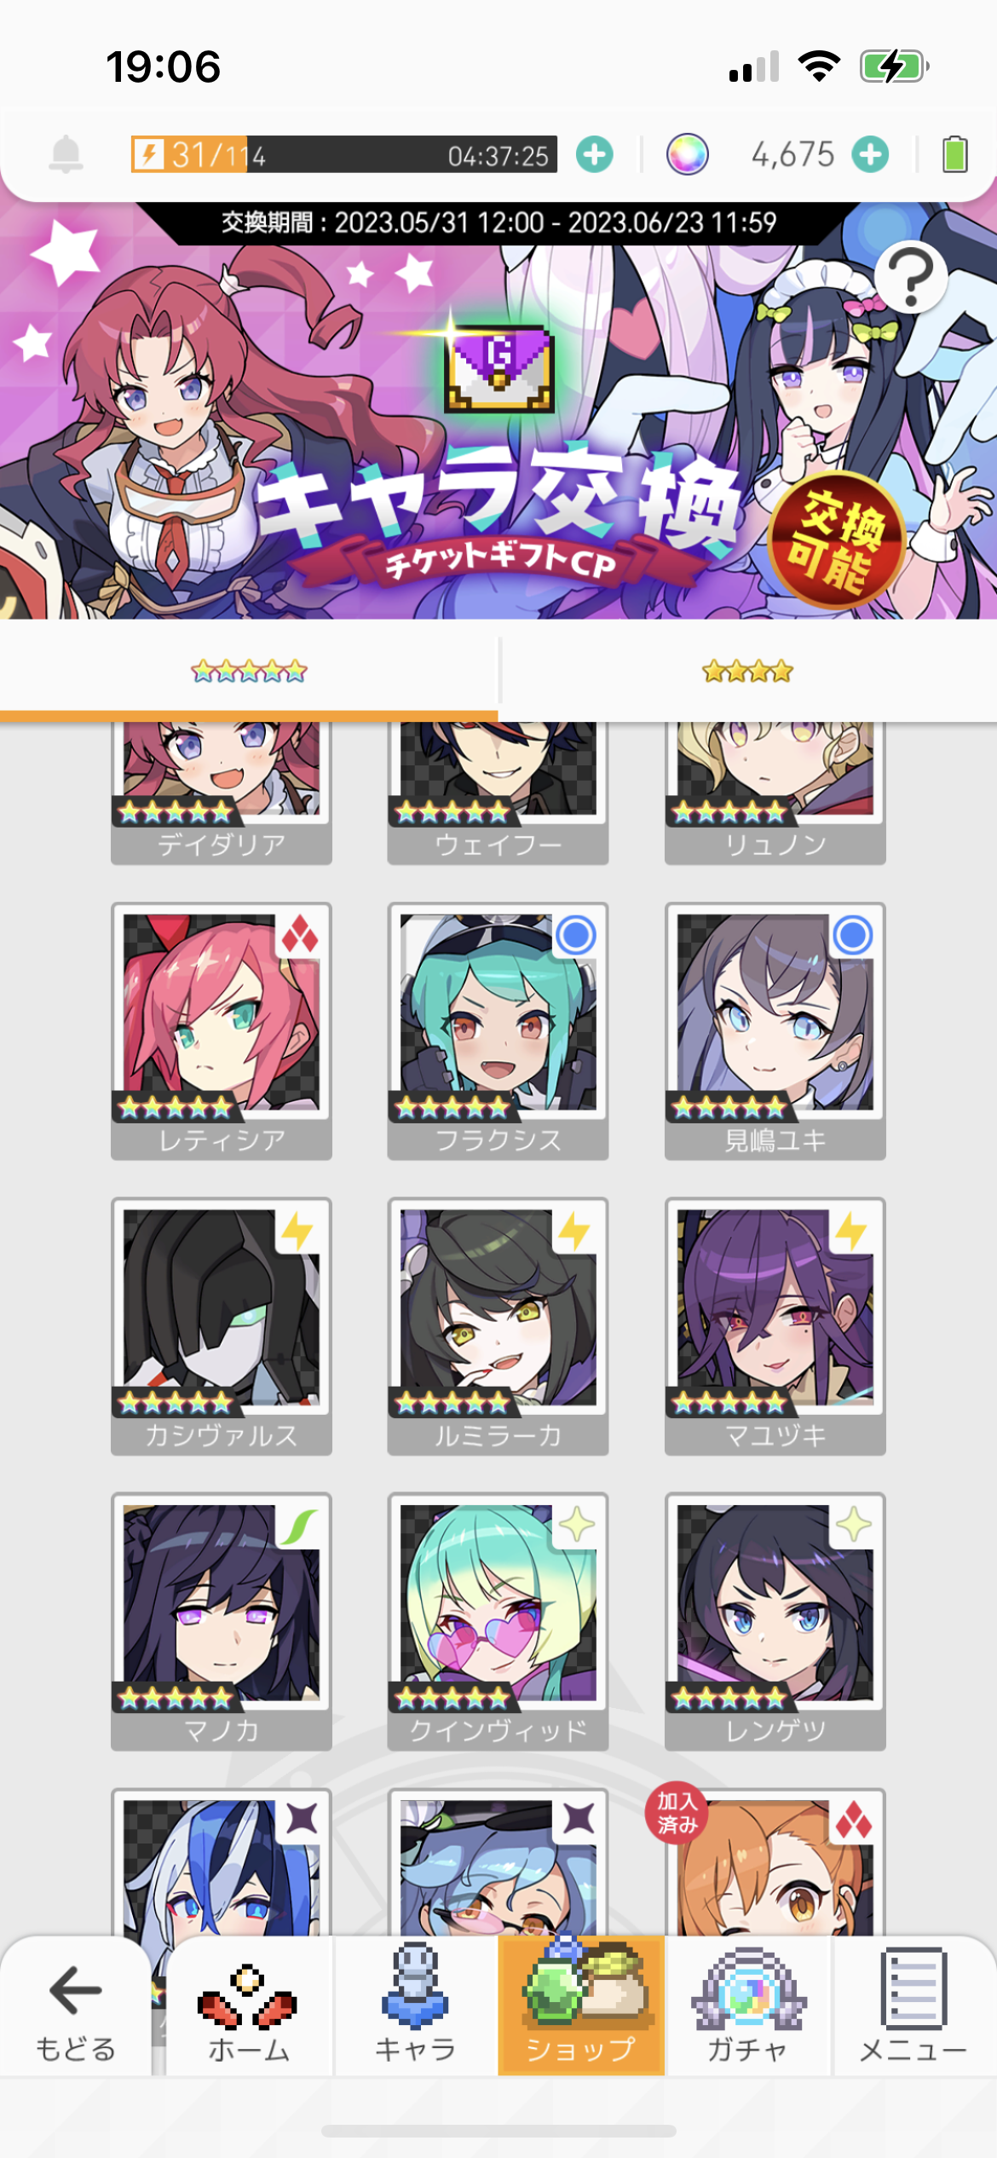Tap the plus icon beside stamina timer
Viewport: 997px width, 2158px height.
coord(594,154)
